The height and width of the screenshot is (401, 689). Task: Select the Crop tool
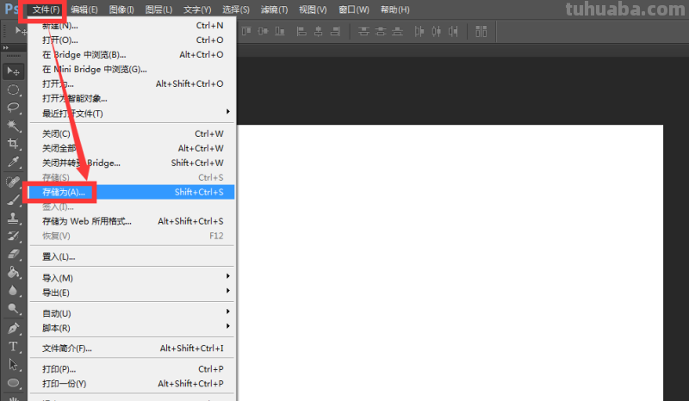pos(14,144)
